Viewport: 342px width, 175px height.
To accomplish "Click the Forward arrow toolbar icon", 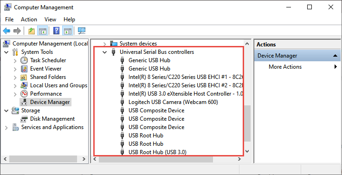I will point(17,31).
